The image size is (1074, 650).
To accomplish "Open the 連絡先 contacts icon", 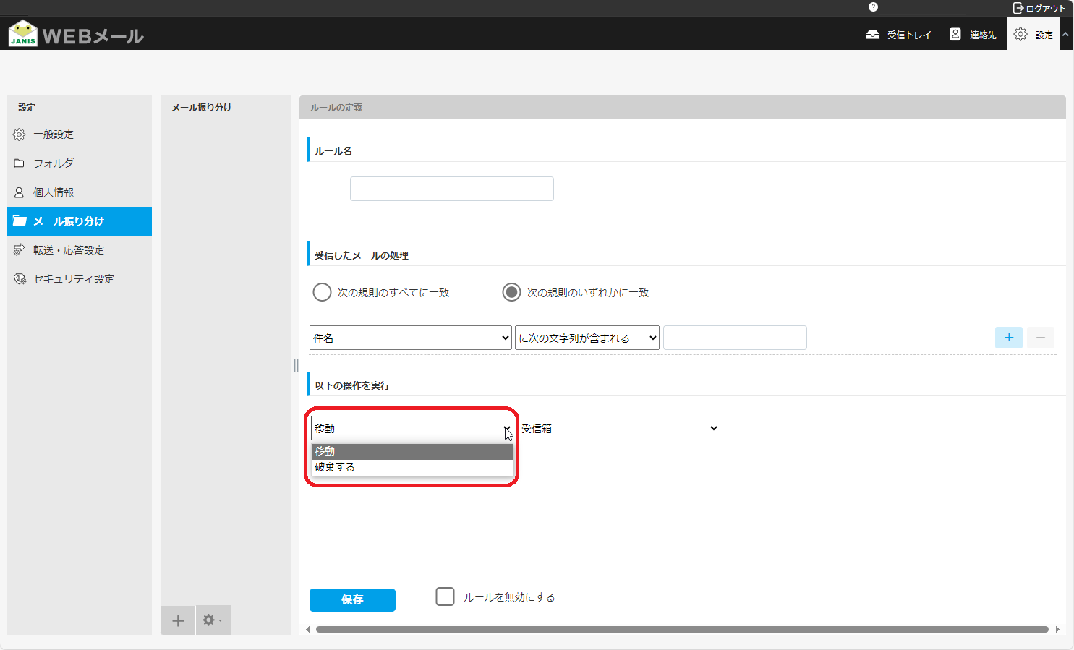I will (x=955, y=35).
